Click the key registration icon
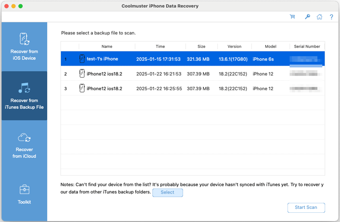Screen dimensions: 340x222 (x=307, y=16)
